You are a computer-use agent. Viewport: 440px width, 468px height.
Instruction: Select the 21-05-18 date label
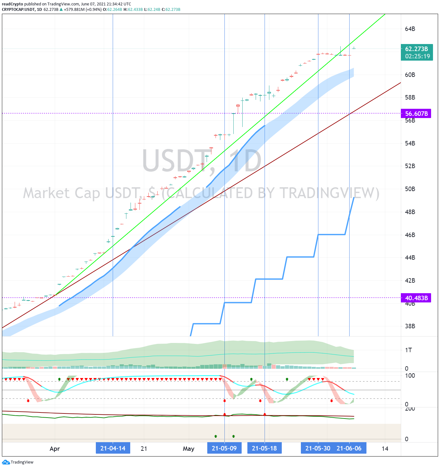(x=264, y=448)
